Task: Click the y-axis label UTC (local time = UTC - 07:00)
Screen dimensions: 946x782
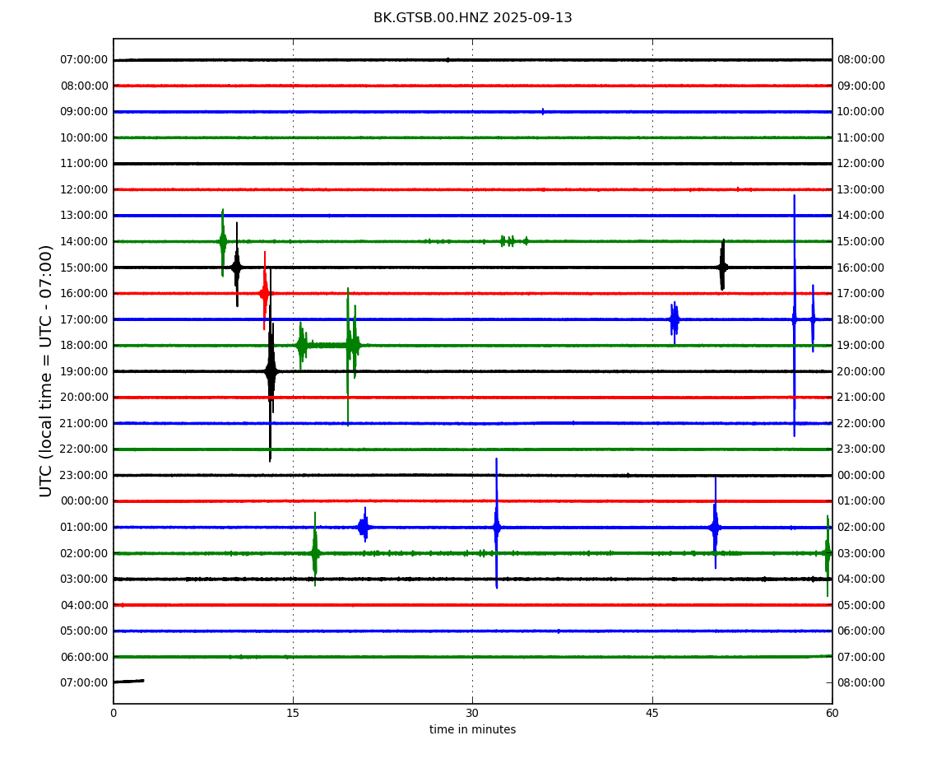Action: [46, 370]
